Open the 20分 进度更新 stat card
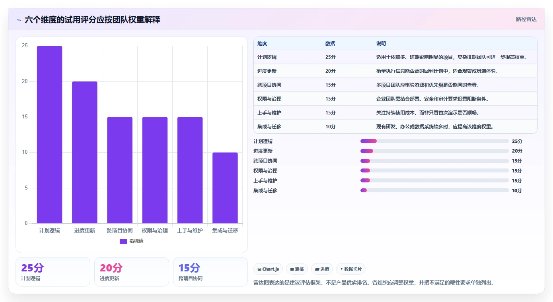 coord(132,272)
